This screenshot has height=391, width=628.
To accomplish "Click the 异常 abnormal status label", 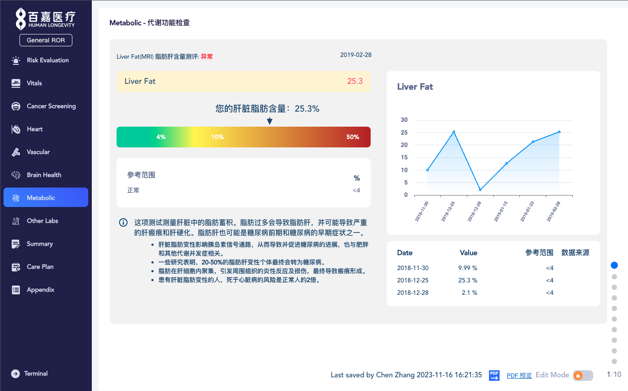I will [207, 56].
